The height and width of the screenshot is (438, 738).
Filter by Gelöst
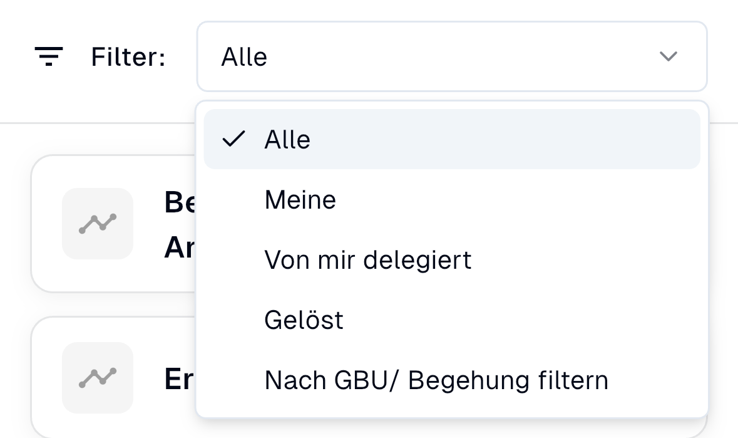304,320
